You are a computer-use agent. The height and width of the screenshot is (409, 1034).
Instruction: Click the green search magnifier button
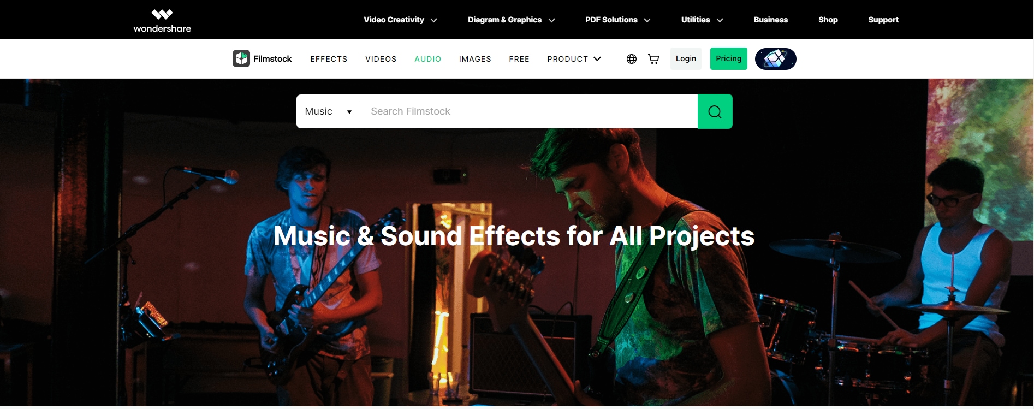point(715,111)
